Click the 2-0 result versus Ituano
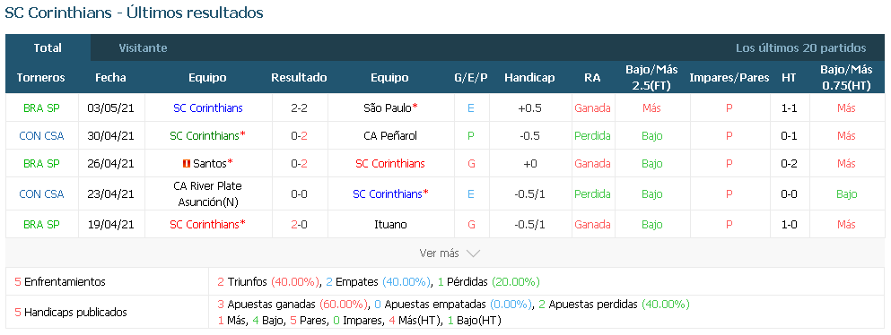Viewport: 891px width, 335px height. [x=300, y=225]
